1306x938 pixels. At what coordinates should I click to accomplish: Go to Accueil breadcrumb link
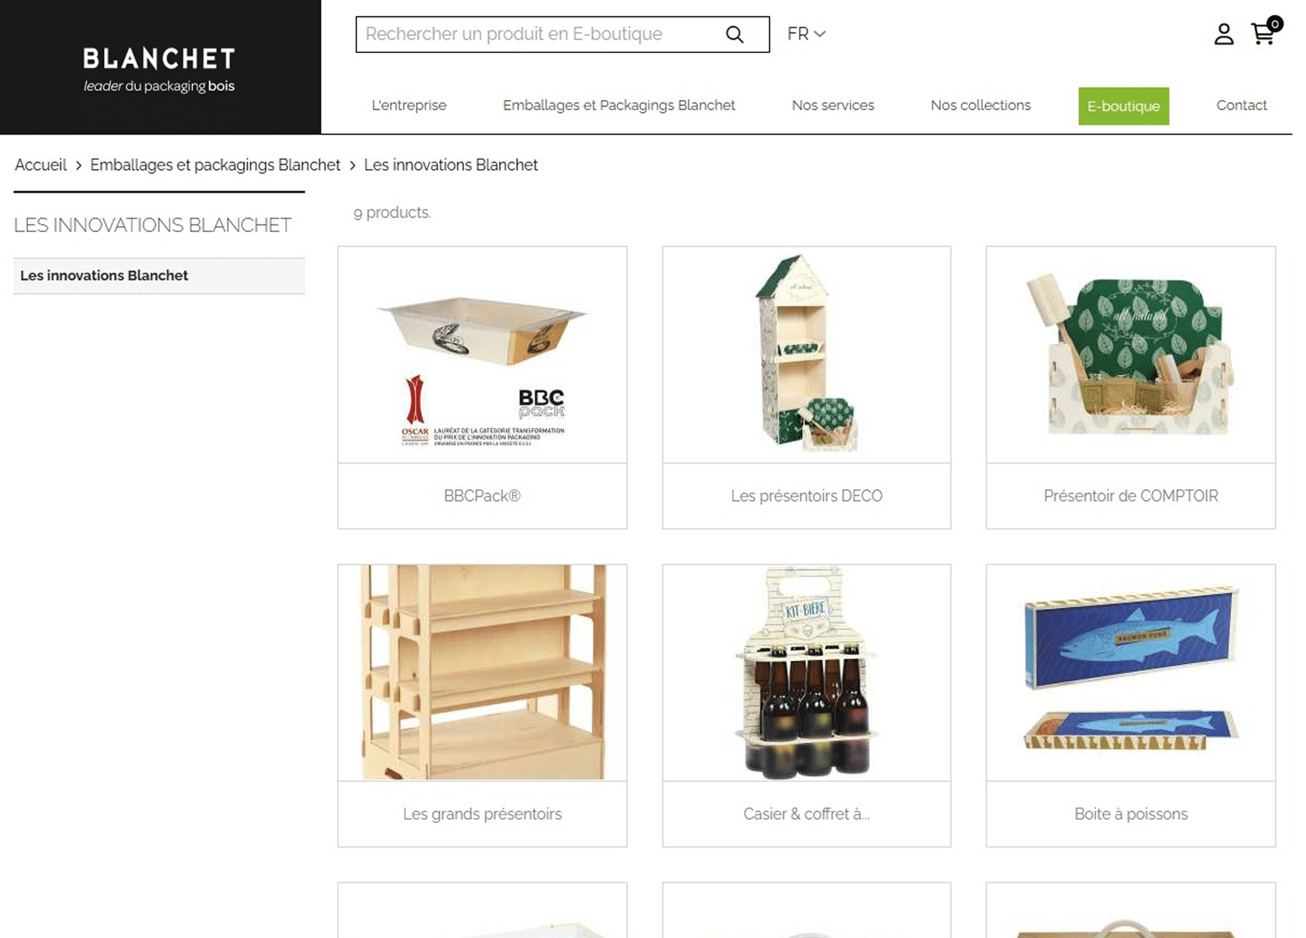(x=41, y=165)
